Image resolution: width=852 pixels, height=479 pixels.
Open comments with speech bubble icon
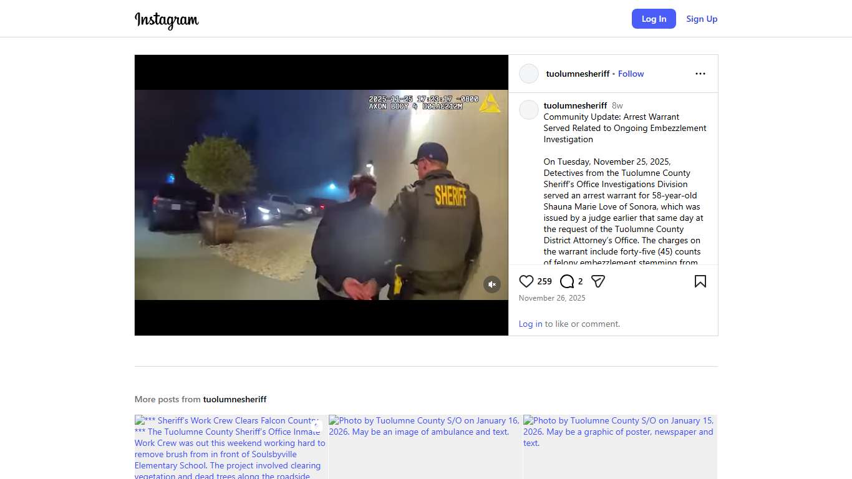566,281
